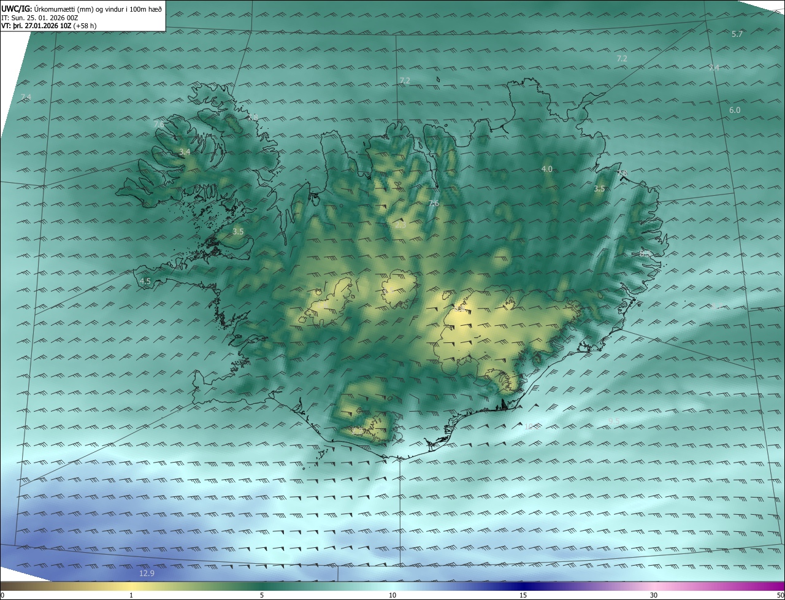Click the '9.5' value label
This screenshot has height=600, width=785.
pyautogui.click(x=615, y=421)
